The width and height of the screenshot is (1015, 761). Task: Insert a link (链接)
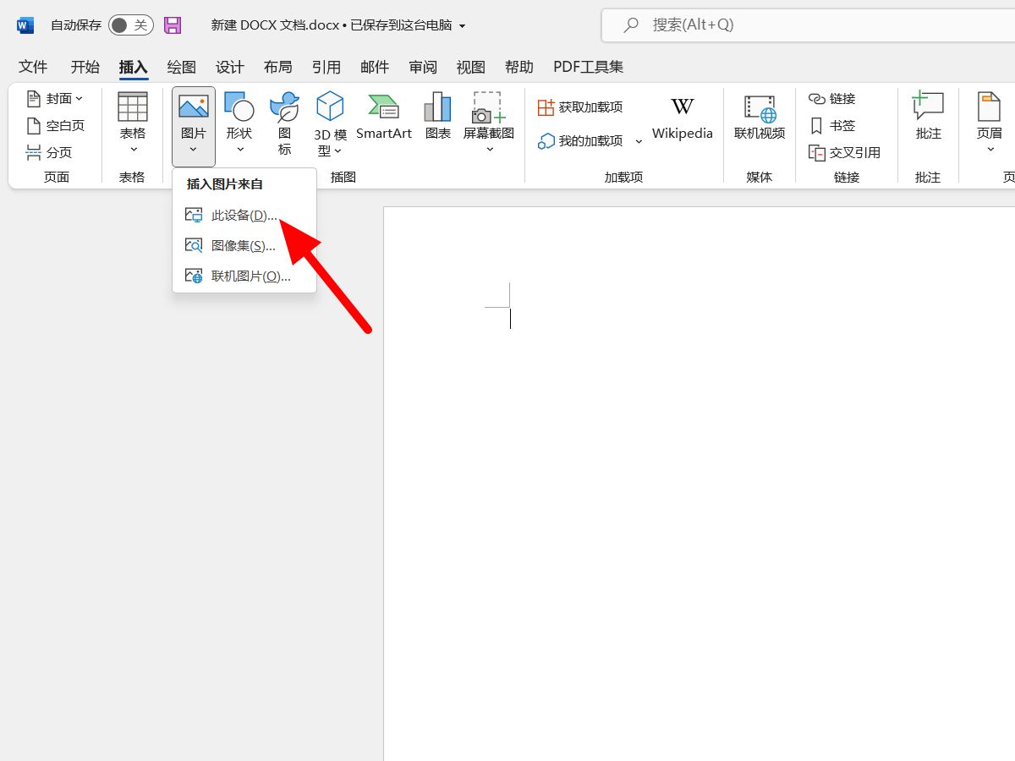(833, 98)
